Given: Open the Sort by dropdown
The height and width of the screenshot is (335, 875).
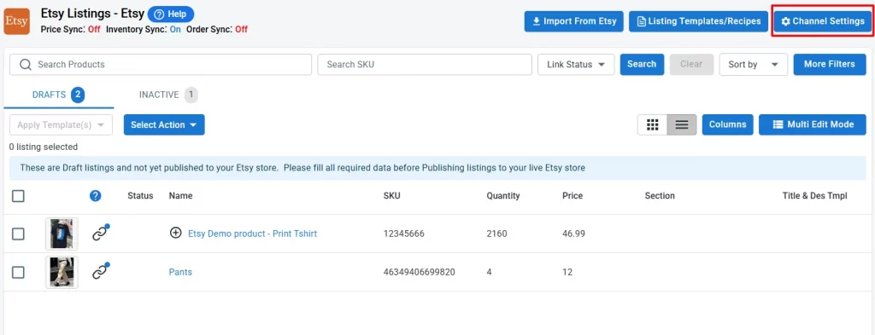Looking at the screenshot, I should [x=754, y=65].
